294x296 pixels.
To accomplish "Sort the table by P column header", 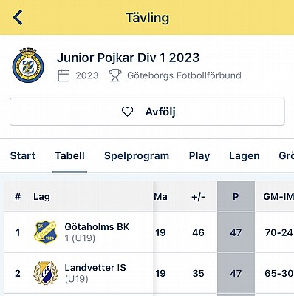I will click(x=236, y=197).
